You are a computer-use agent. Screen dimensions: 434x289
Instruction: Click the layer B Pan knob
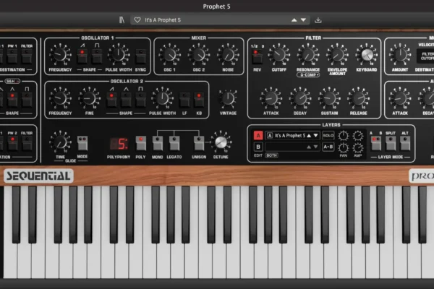343,148
